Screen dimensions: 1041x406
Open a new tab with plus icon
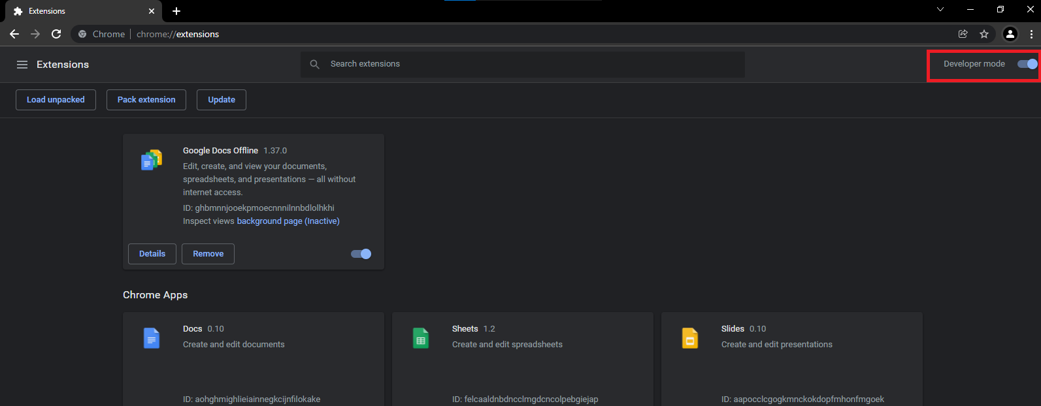[176, 11]
